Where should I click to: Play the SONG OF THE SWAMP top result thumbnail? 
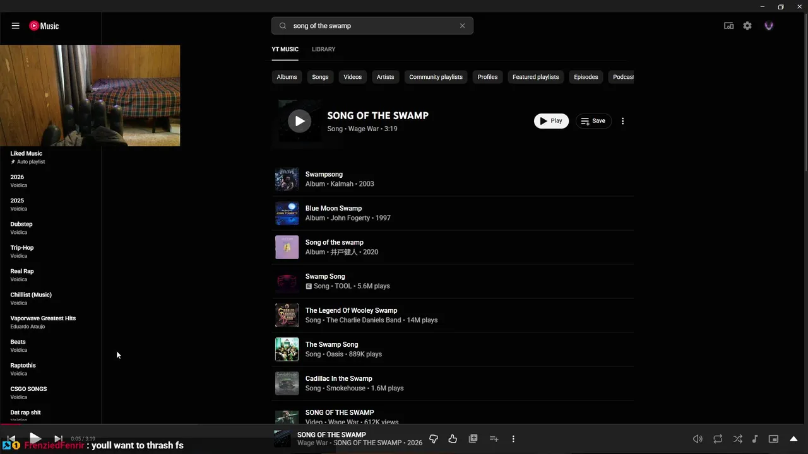[x=300, y=121]
